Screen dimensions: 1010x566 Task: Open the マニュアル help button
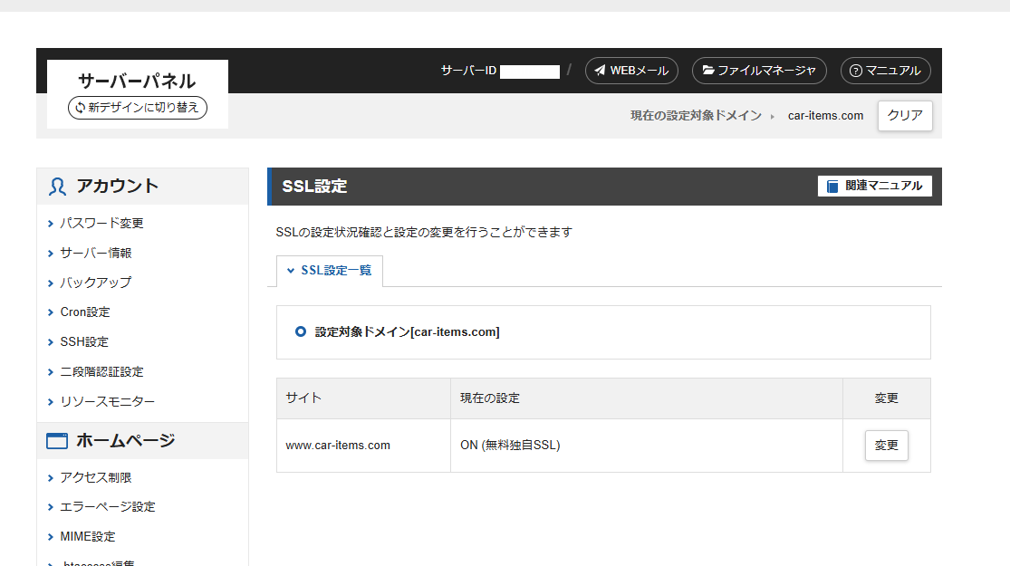885,71
